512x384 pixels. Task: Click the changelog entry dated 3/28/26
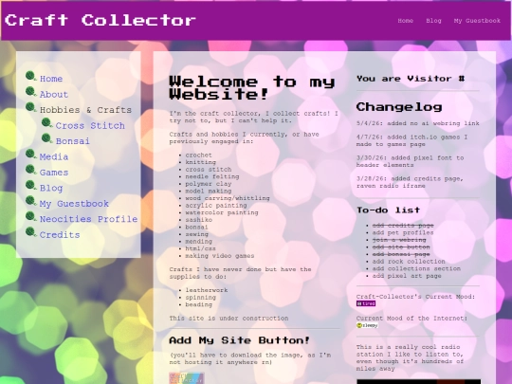tap(410, 182)
